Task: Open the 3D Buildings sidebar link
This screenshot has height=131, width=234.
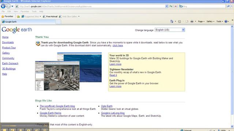Action: click(9, 69)
